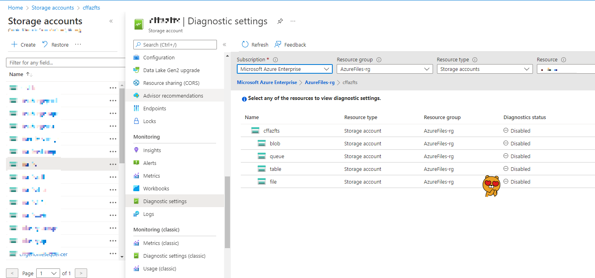The height and width of the screenshot is (278, 595).
Task: Open the more options ellipsis beside the page title
Action: pos(293,21)
